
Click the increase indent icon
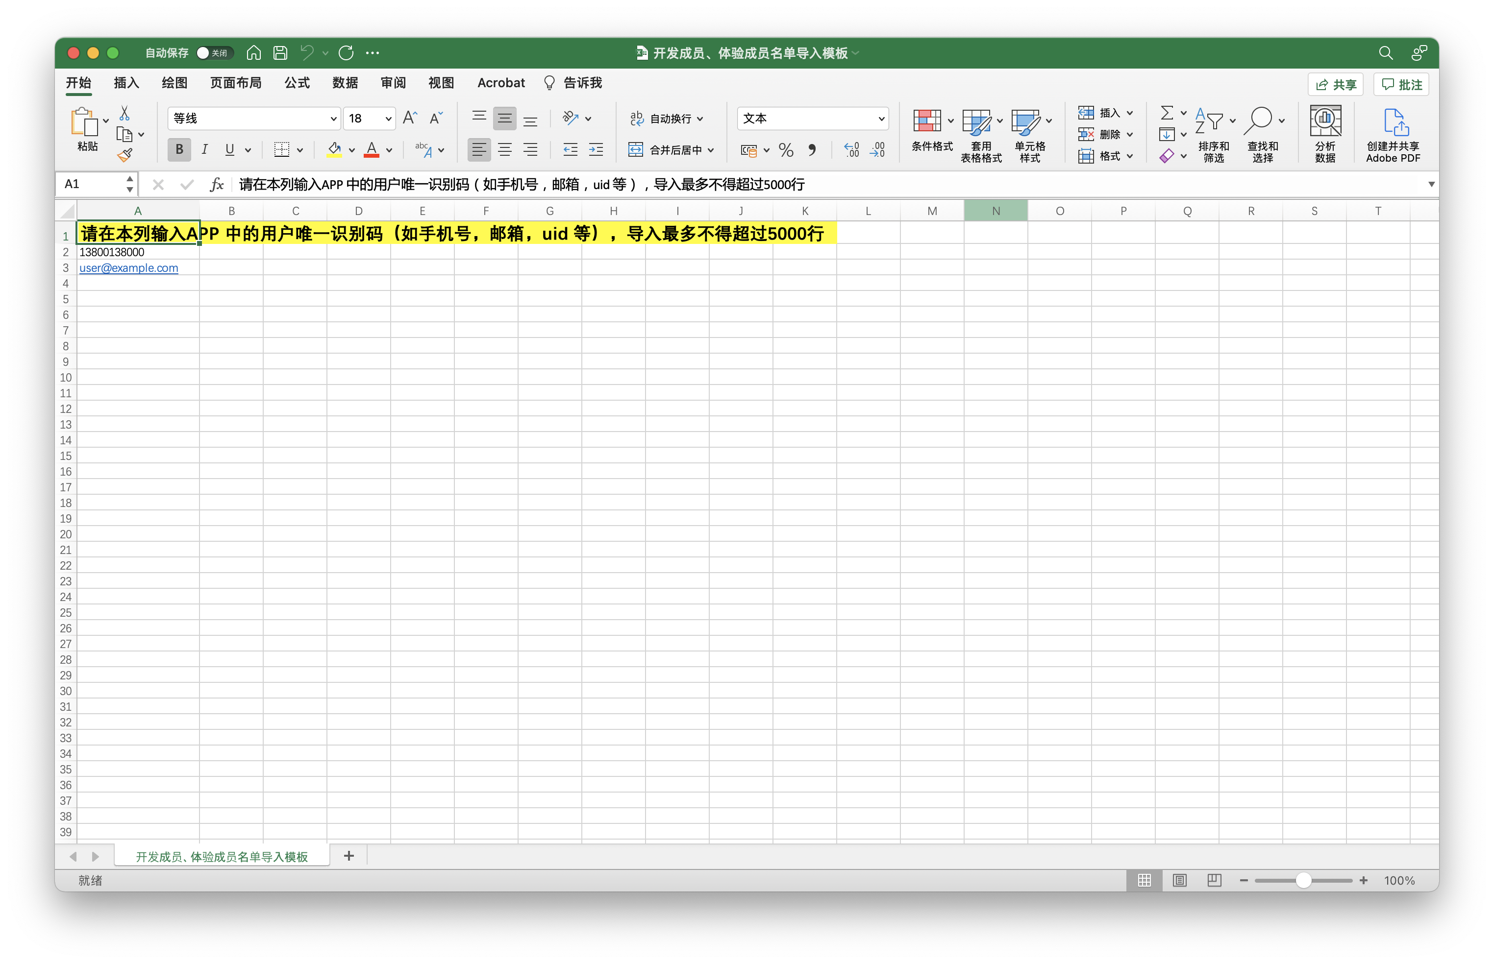(596, 149)
